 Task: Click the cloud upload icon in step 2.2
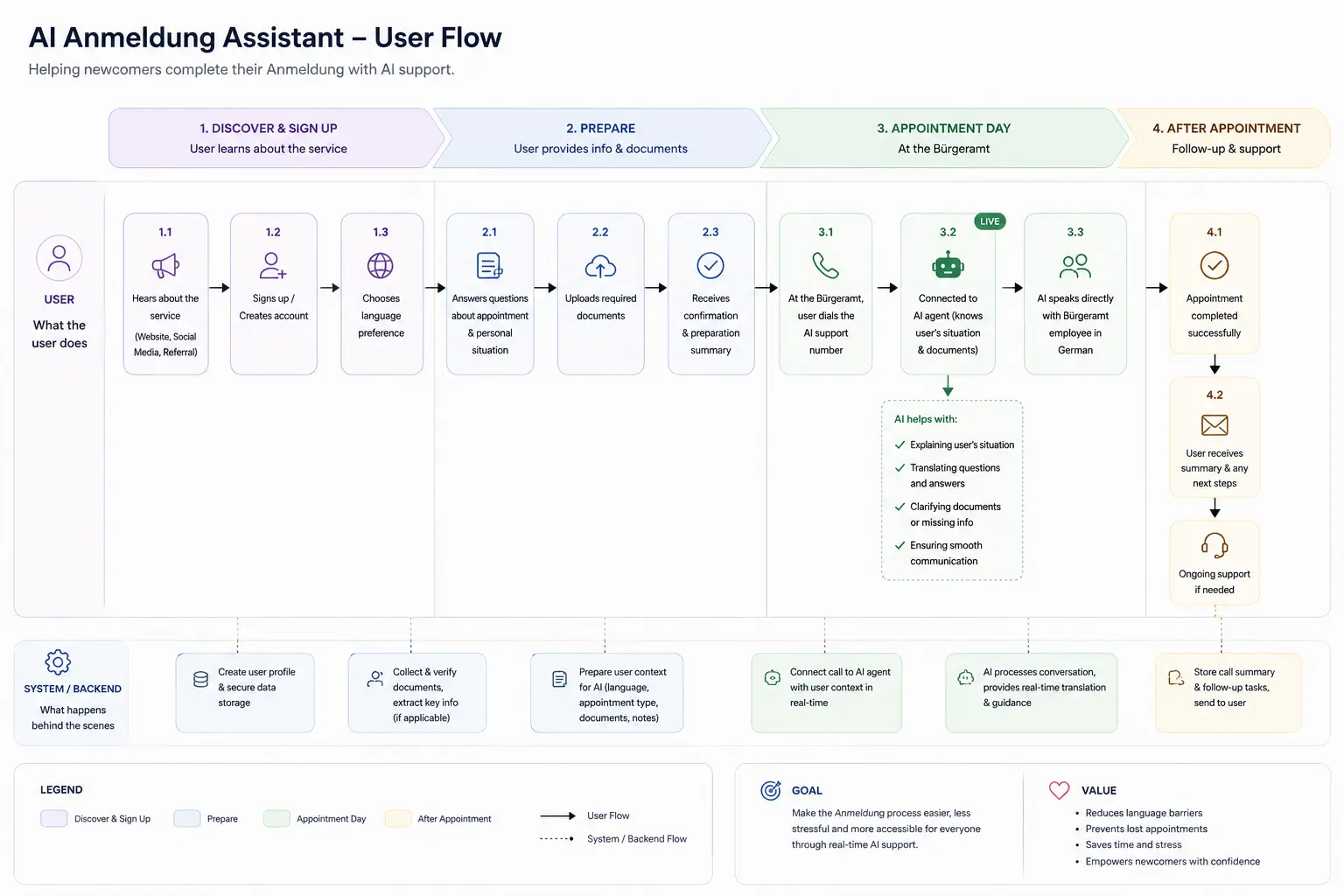pos(600,266)
